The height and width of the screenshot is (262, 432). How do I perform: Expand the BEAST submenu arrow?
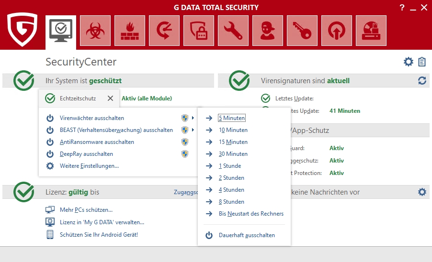193,130
